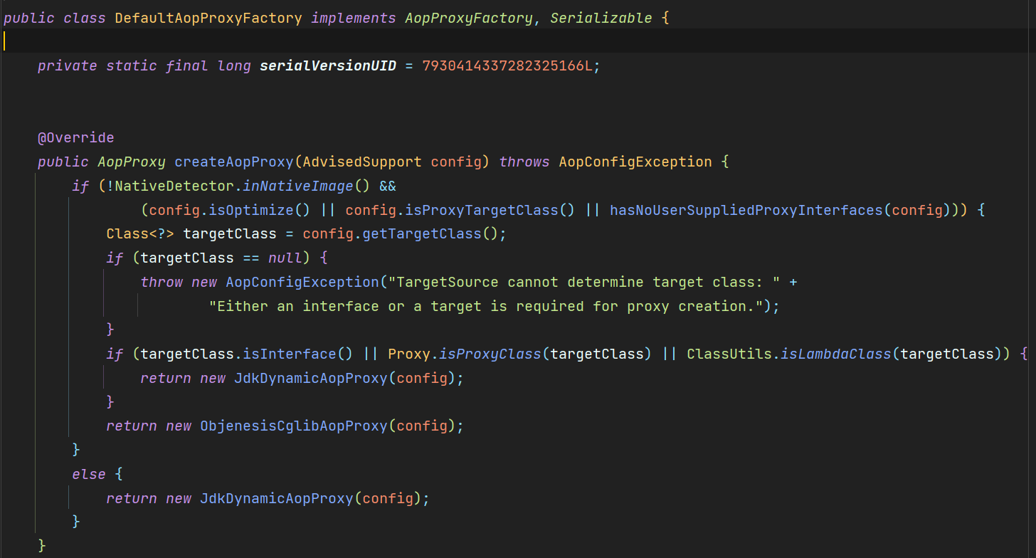
Task: Click the NativeDetector class reference
Action: coord(174,186)
